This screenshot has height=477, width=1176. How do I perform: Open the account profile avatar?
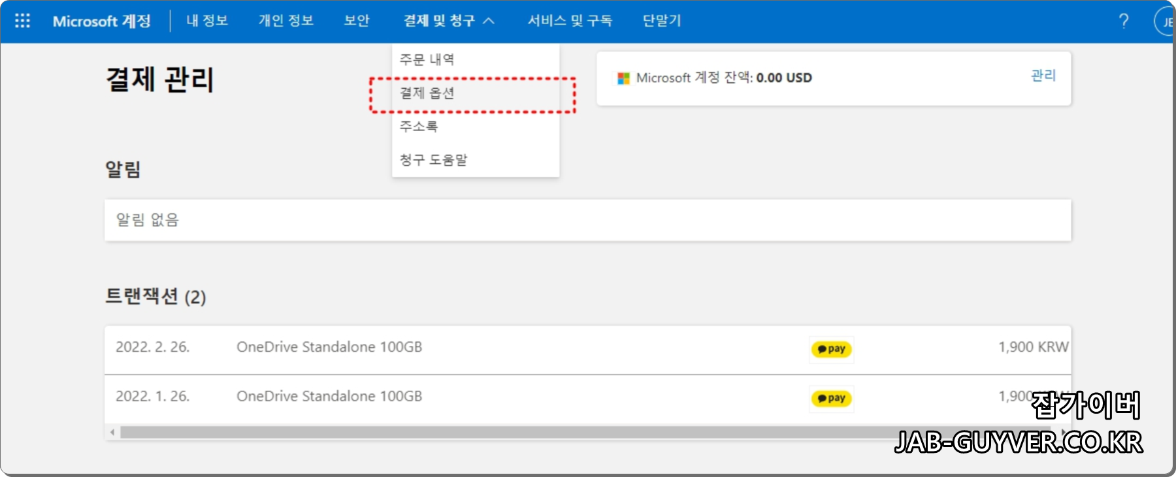(1166, 22)
